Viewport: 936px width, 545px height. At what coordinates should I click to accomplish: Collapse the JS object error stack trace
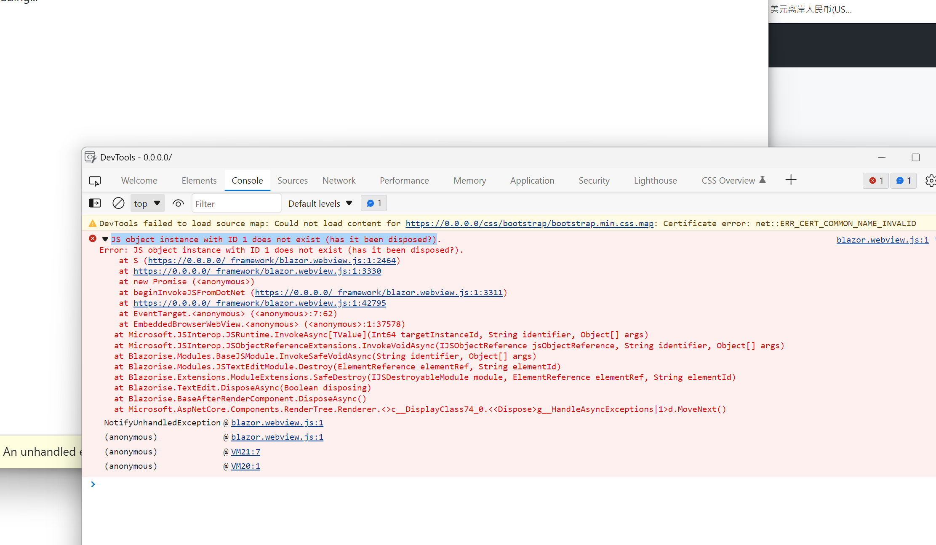[x=105, y=239]
